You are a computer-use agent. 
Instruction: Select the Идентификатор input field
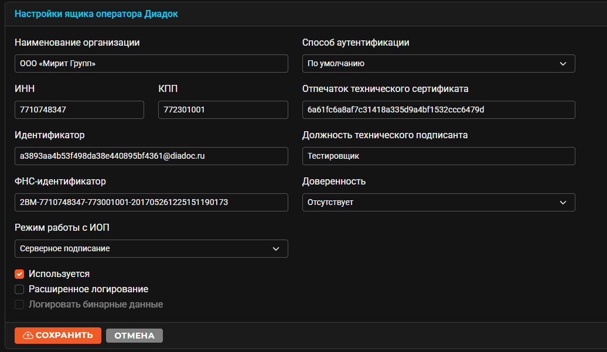(x=151, y=156)
